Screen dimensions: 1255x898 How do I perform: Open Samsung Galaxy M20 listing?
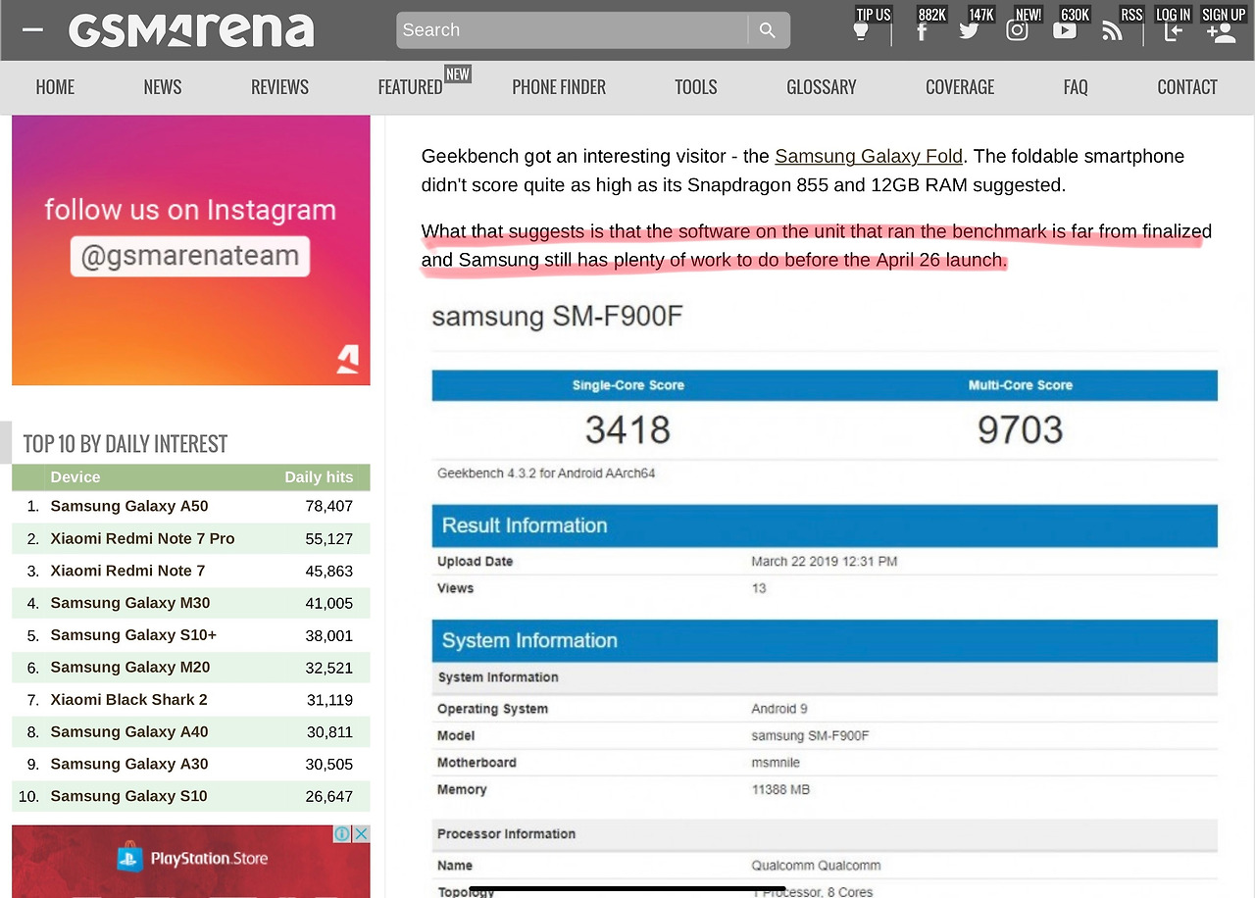tap(130, 668)
